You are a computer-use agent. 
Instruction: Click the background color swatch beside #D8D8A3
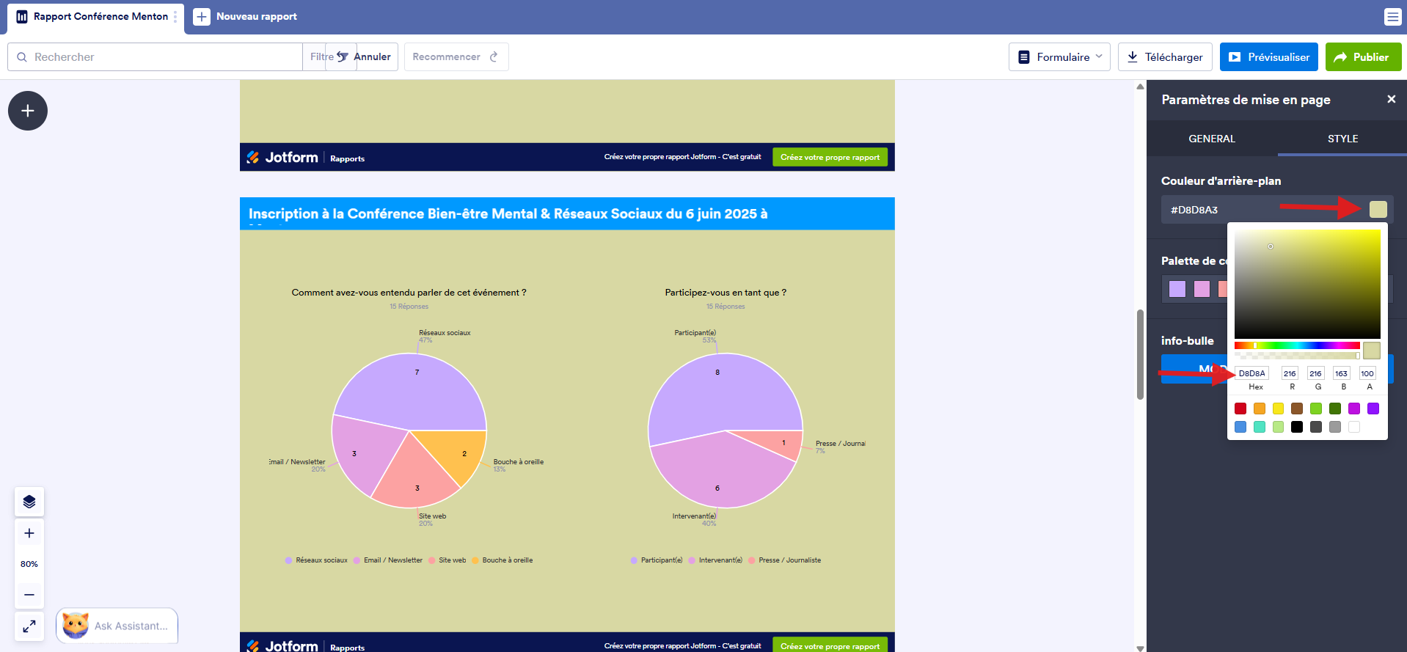(1378, 210)
